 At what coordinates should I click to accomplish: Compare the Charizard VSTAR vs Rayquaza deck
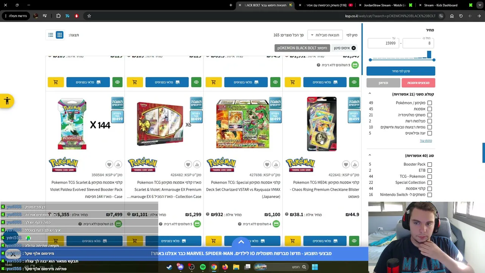[x=276, y=165]
